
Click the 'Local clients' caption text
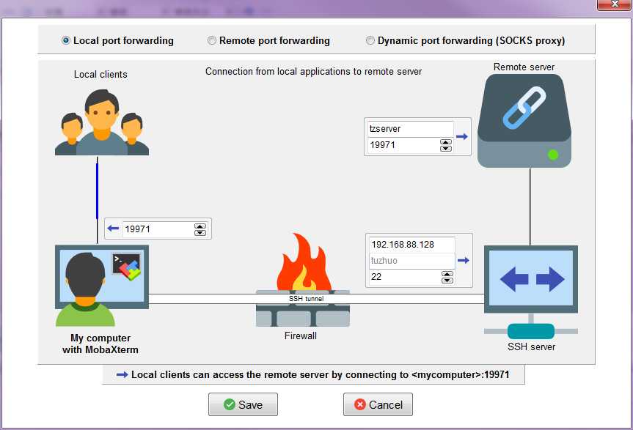[100, 74]
